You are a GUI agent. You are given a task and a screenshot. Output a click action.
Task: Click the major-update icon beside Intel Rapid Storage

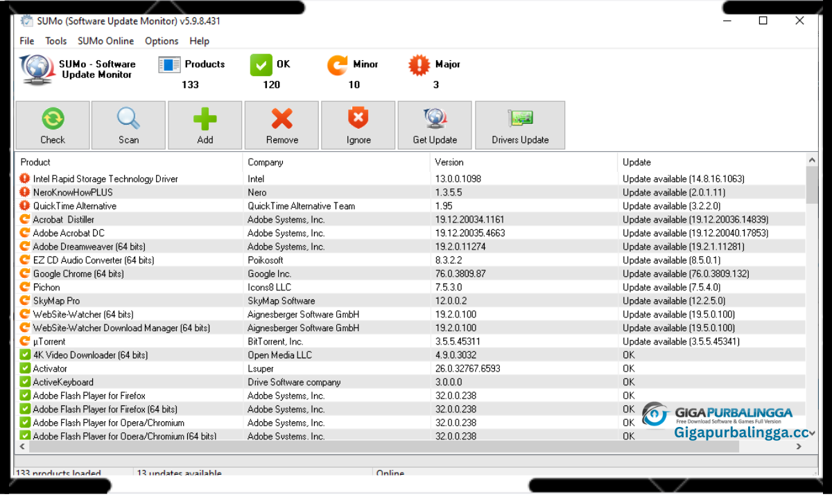(25, 179)
